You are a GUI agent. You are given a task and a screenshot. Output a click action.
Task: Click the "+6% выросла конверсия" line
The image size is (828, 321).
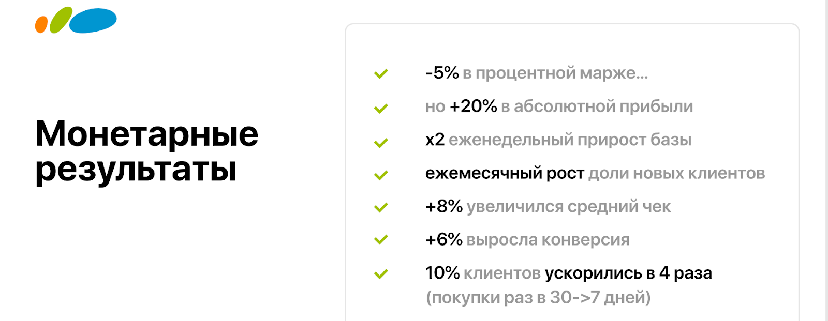pos(527,239)
